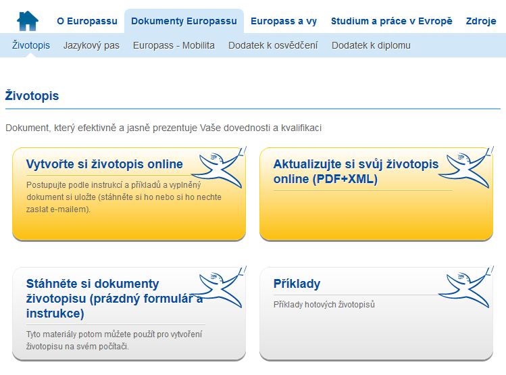Open Stáhněte si dokumenty životopisu link
The height and width of the screenshot is (375, 506).
115,299
